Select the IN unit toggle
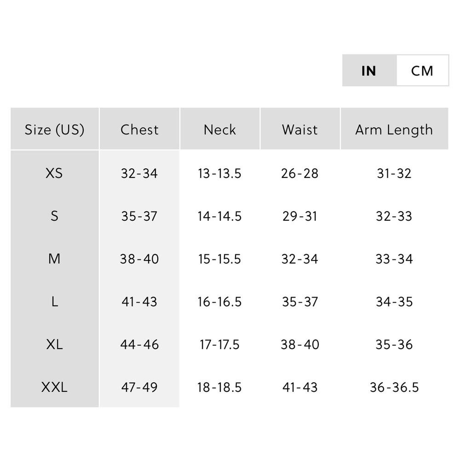The height and width of the screenshot is (460, 460). [x=369, y=70]
